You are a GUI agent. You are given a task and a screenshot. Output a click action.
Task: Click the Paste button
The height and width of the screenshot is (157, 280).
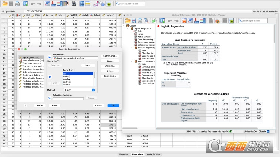pyautogui.click(x=55, y=105)
